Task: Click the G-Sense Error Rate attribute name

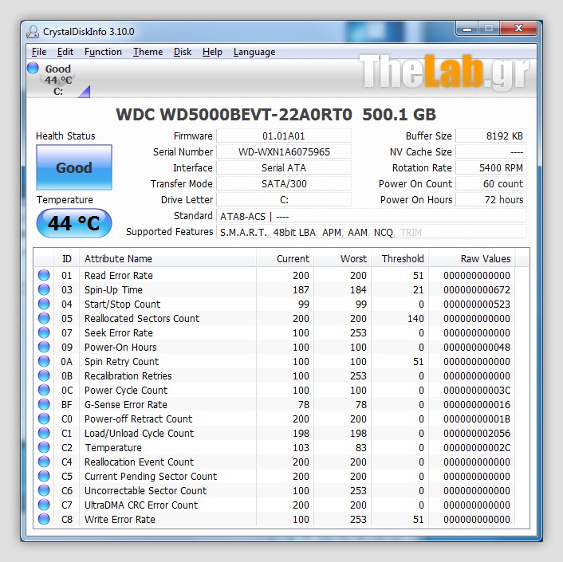Action: pos(126,405)
